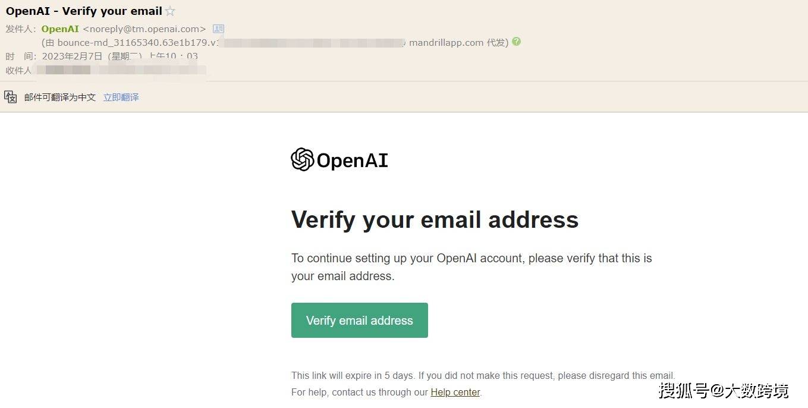
Task: Click the 立即翻译 translate now link
Action: [121, 97]
